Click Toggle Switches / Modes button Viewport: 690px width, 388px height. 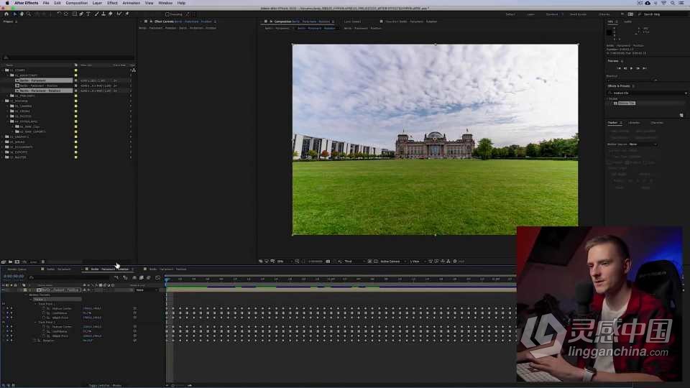[x=105, y=385]
